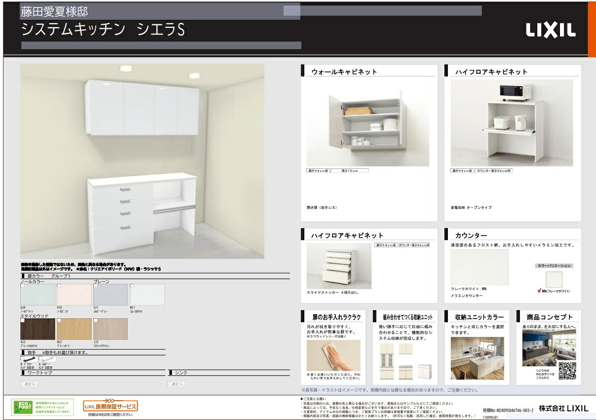Open the 収納ユニットカラー kitchen photo
596x420 pixels.
[477, 358]
